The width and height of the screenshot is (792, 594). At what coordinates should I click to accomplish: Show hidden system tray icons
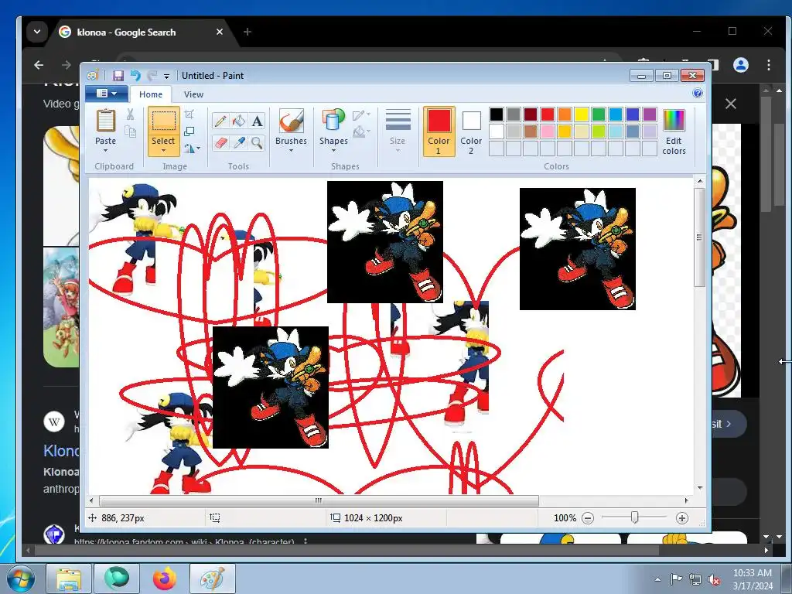pyautogui.click(x=657, y=580)
